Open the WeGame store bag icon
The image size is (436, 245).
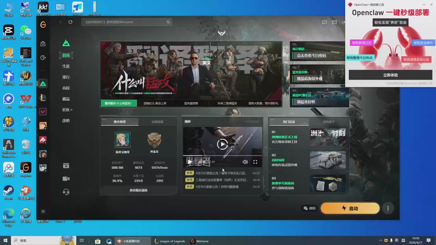(x=43, y=44)
